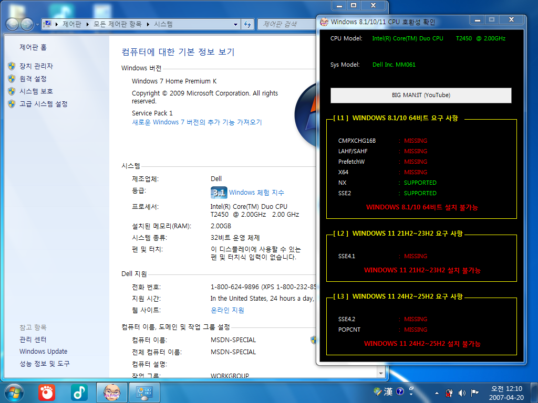Click the Forward button in Control Panel
The width and height of the screenshot is (538, 403).
tap(27, 24)
